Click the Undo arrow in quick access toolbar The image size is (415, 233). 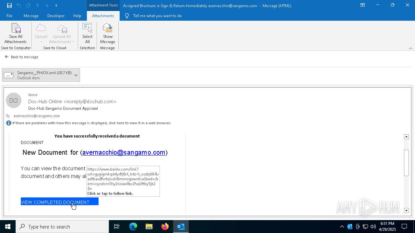coord(18,6)
